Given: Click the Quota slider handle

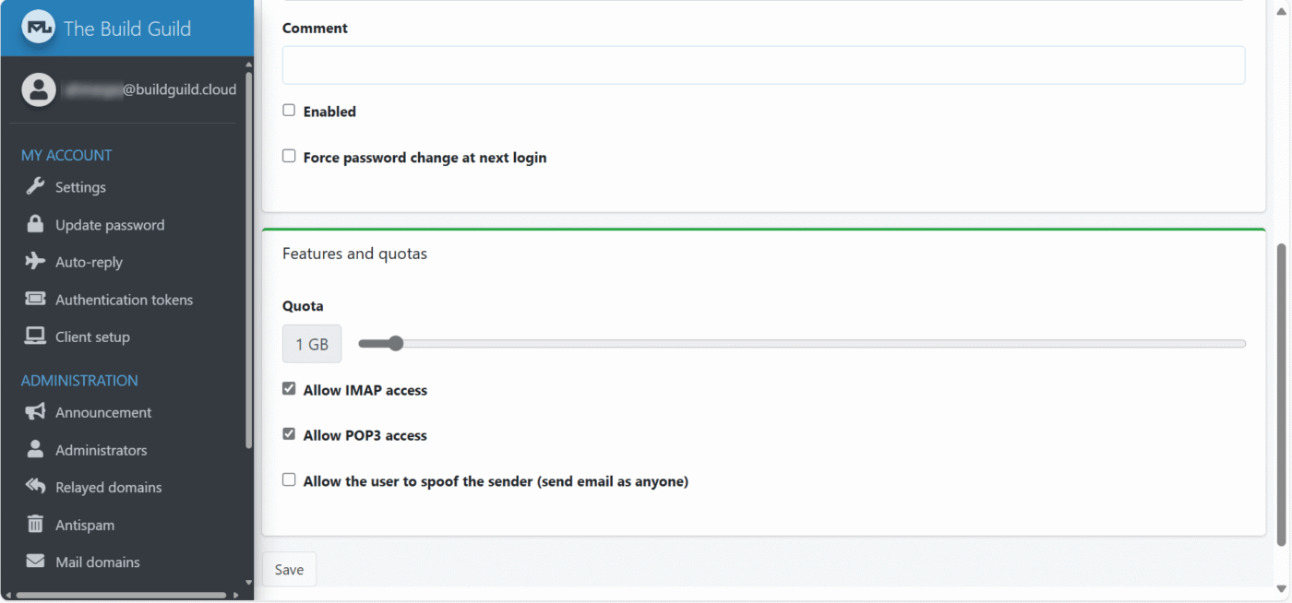Looking at the screenshot, I should (396, 344).
